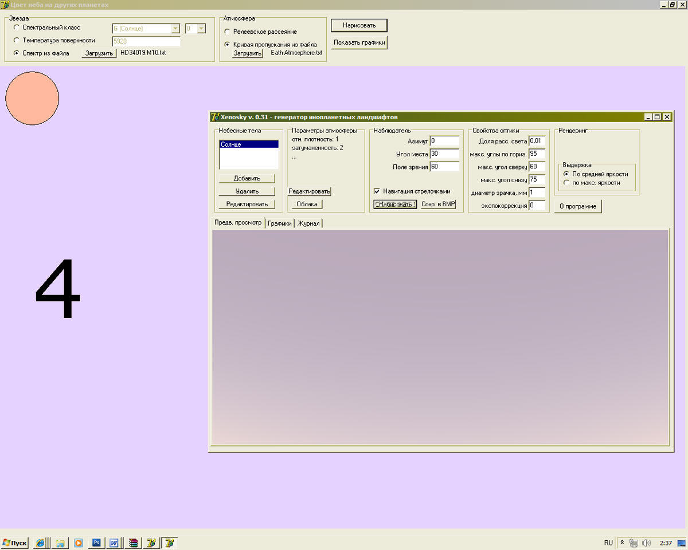Switch to the first Delphi app taskbar button

[x=151, y=543]
